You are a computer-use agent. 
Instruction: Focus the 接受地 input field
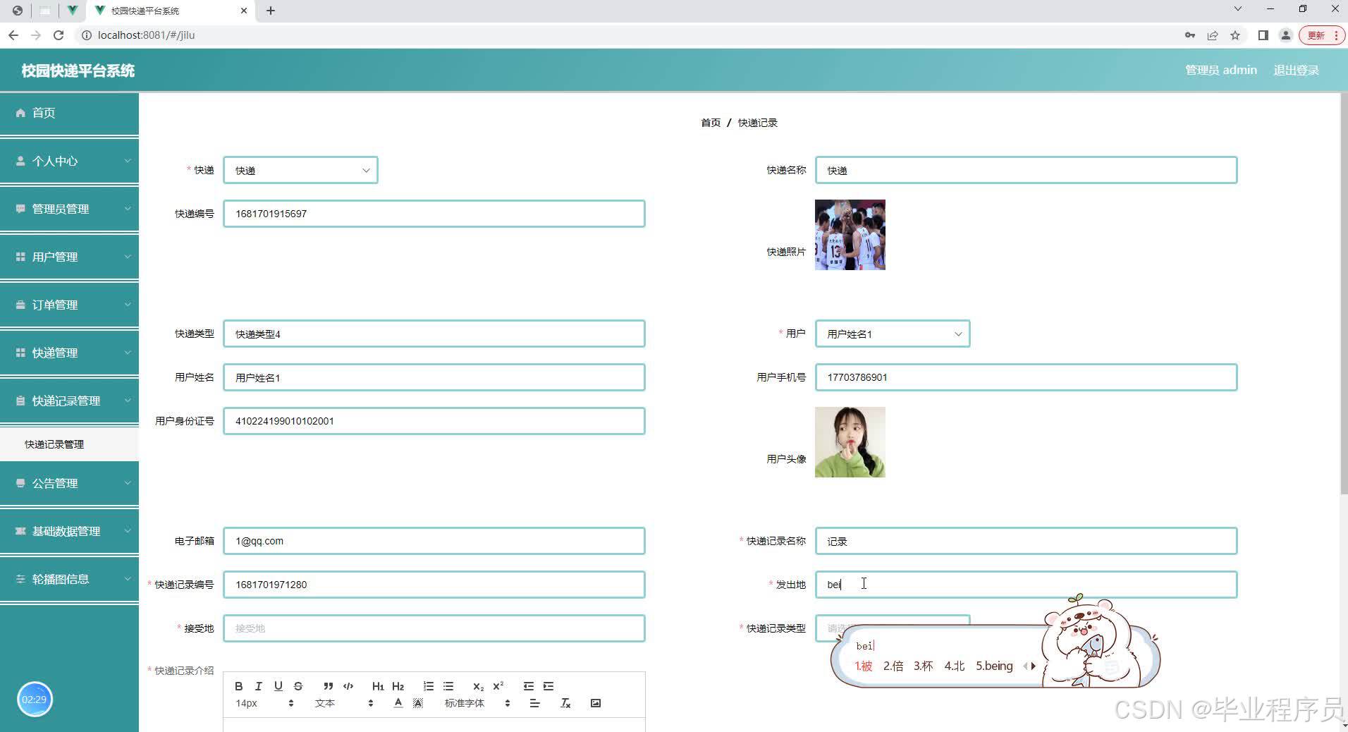tap(434, 628)
